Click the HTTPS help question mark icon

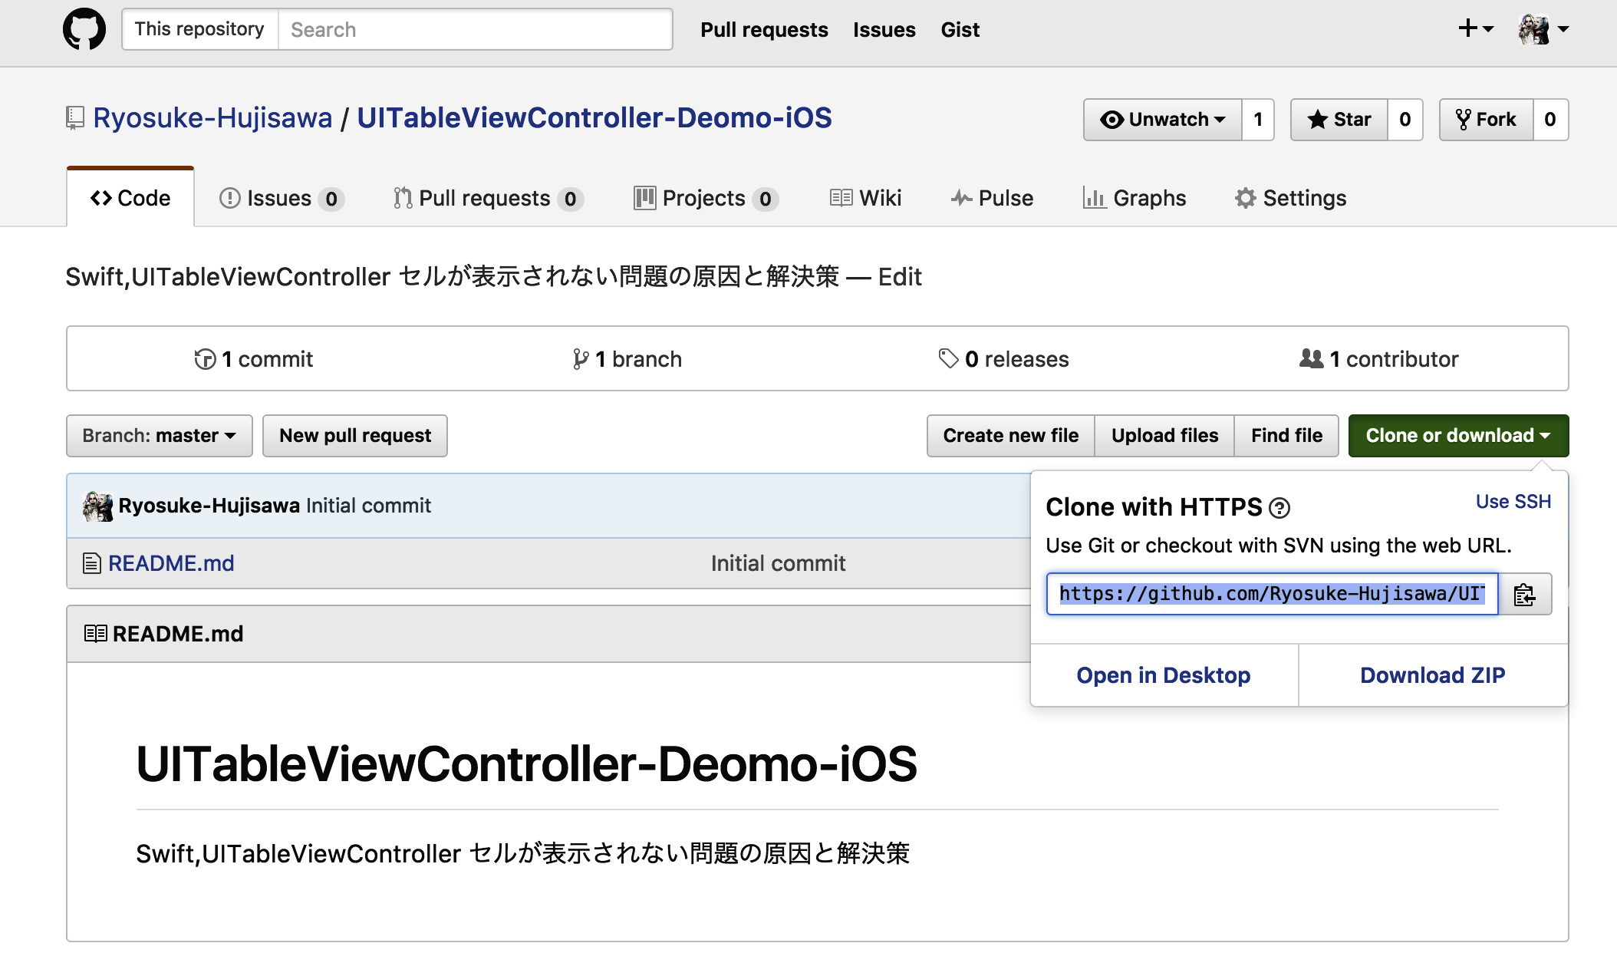tap(1279, 508)
